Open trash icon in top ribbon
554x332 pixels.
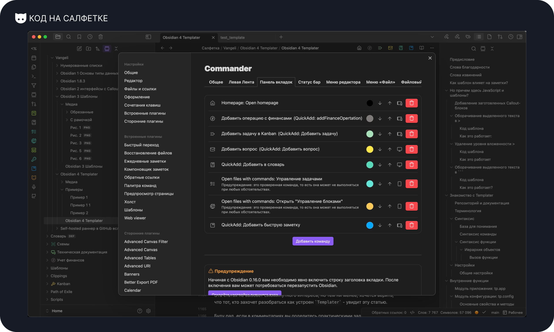(x=100, y=37)
